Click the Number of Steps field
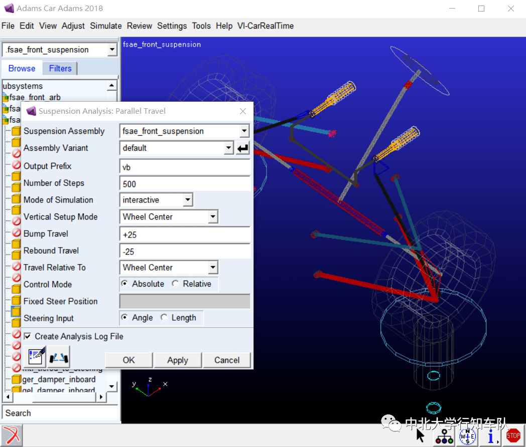This screenshot has width=526, height=447. click(185, 184)
